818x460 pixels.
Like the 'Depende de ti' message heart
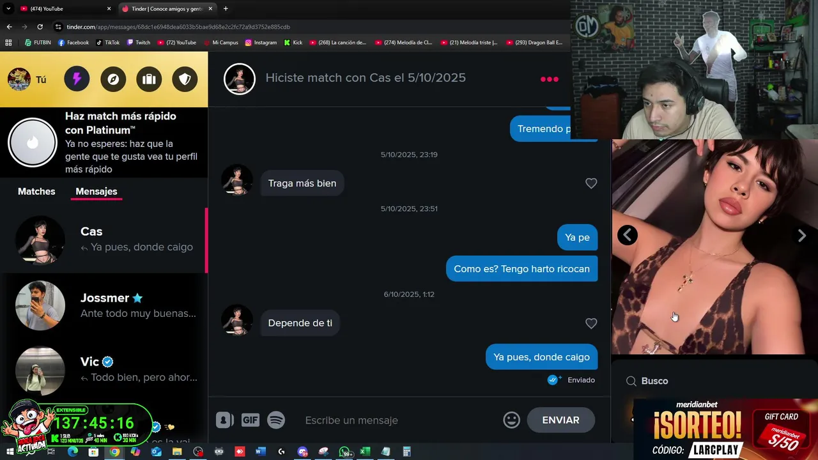tap(591, 323)
